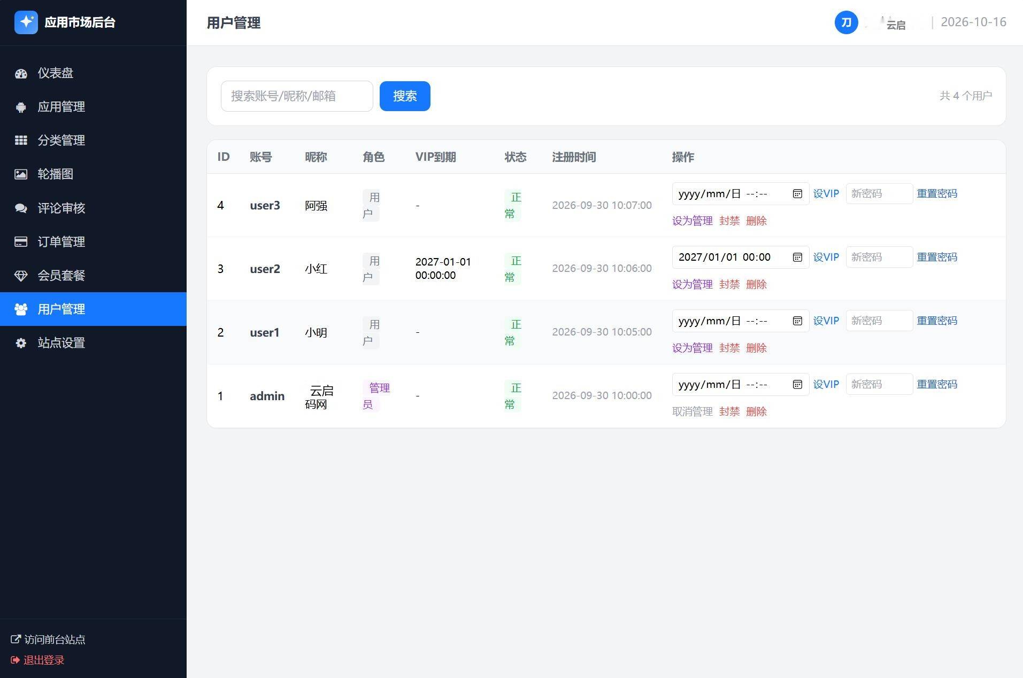Open 订单管理 from the sidebar
The height and width of the screenshot is (678, 1023).
[93, 242]
